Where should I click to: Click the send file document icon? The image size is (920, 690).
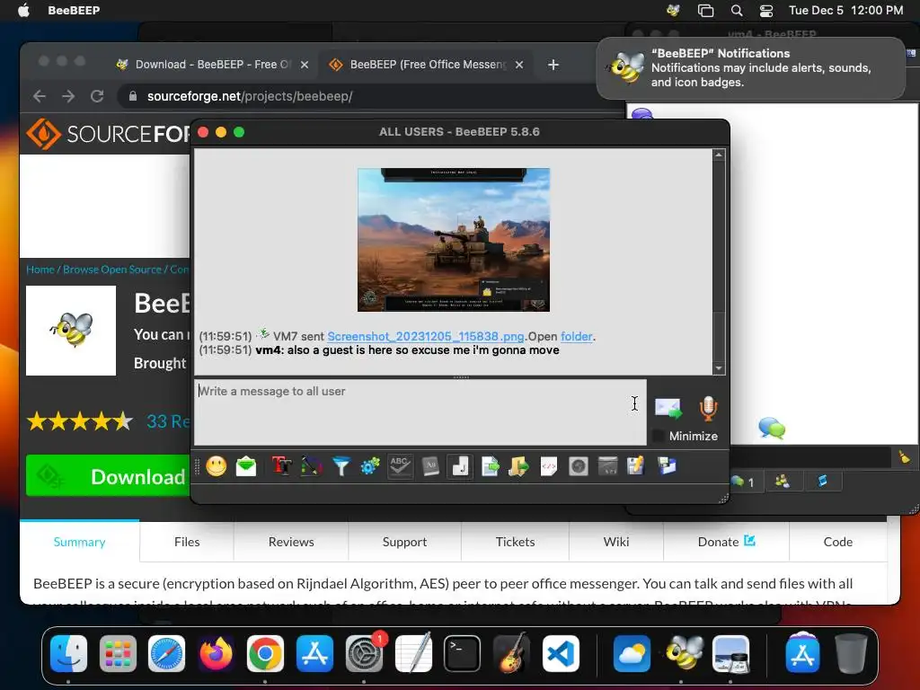point(490,466)
